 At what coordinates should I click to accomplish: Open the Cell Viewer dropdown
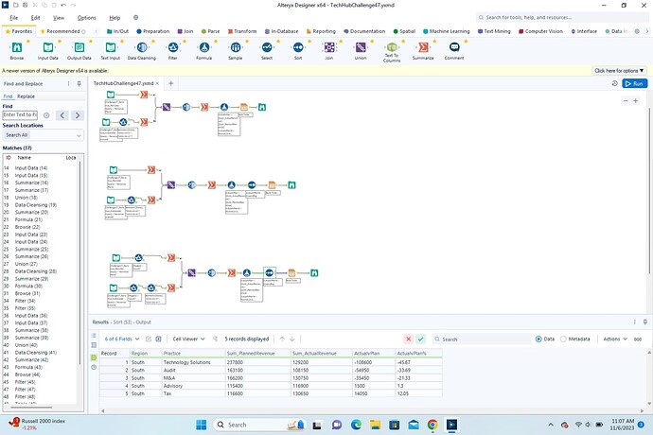coord(188,339)
